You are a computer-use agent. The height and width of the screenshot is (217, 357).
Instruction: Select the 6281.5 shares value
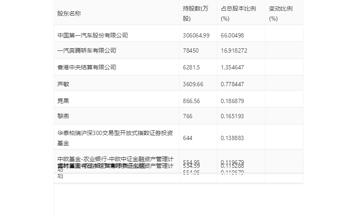coord(191,67)
